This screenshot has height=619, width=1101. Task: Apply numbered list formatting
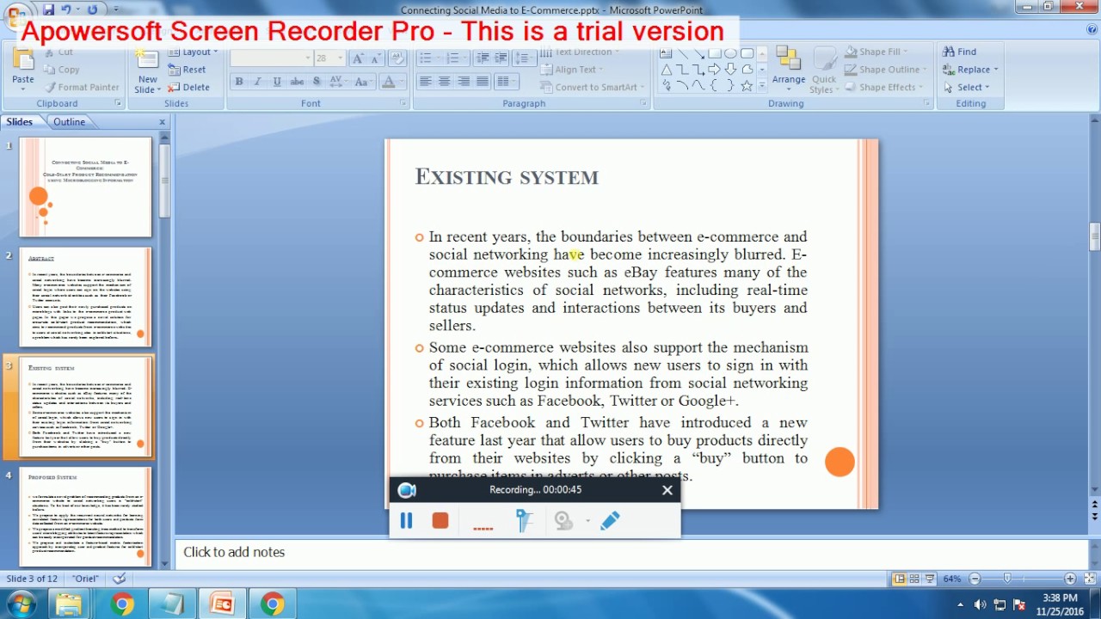(454, 58)
